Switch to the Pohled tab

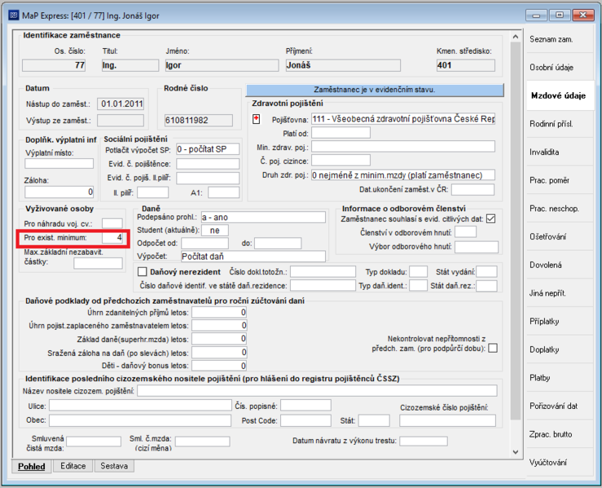pyautogui.click(x=32, y=466)
